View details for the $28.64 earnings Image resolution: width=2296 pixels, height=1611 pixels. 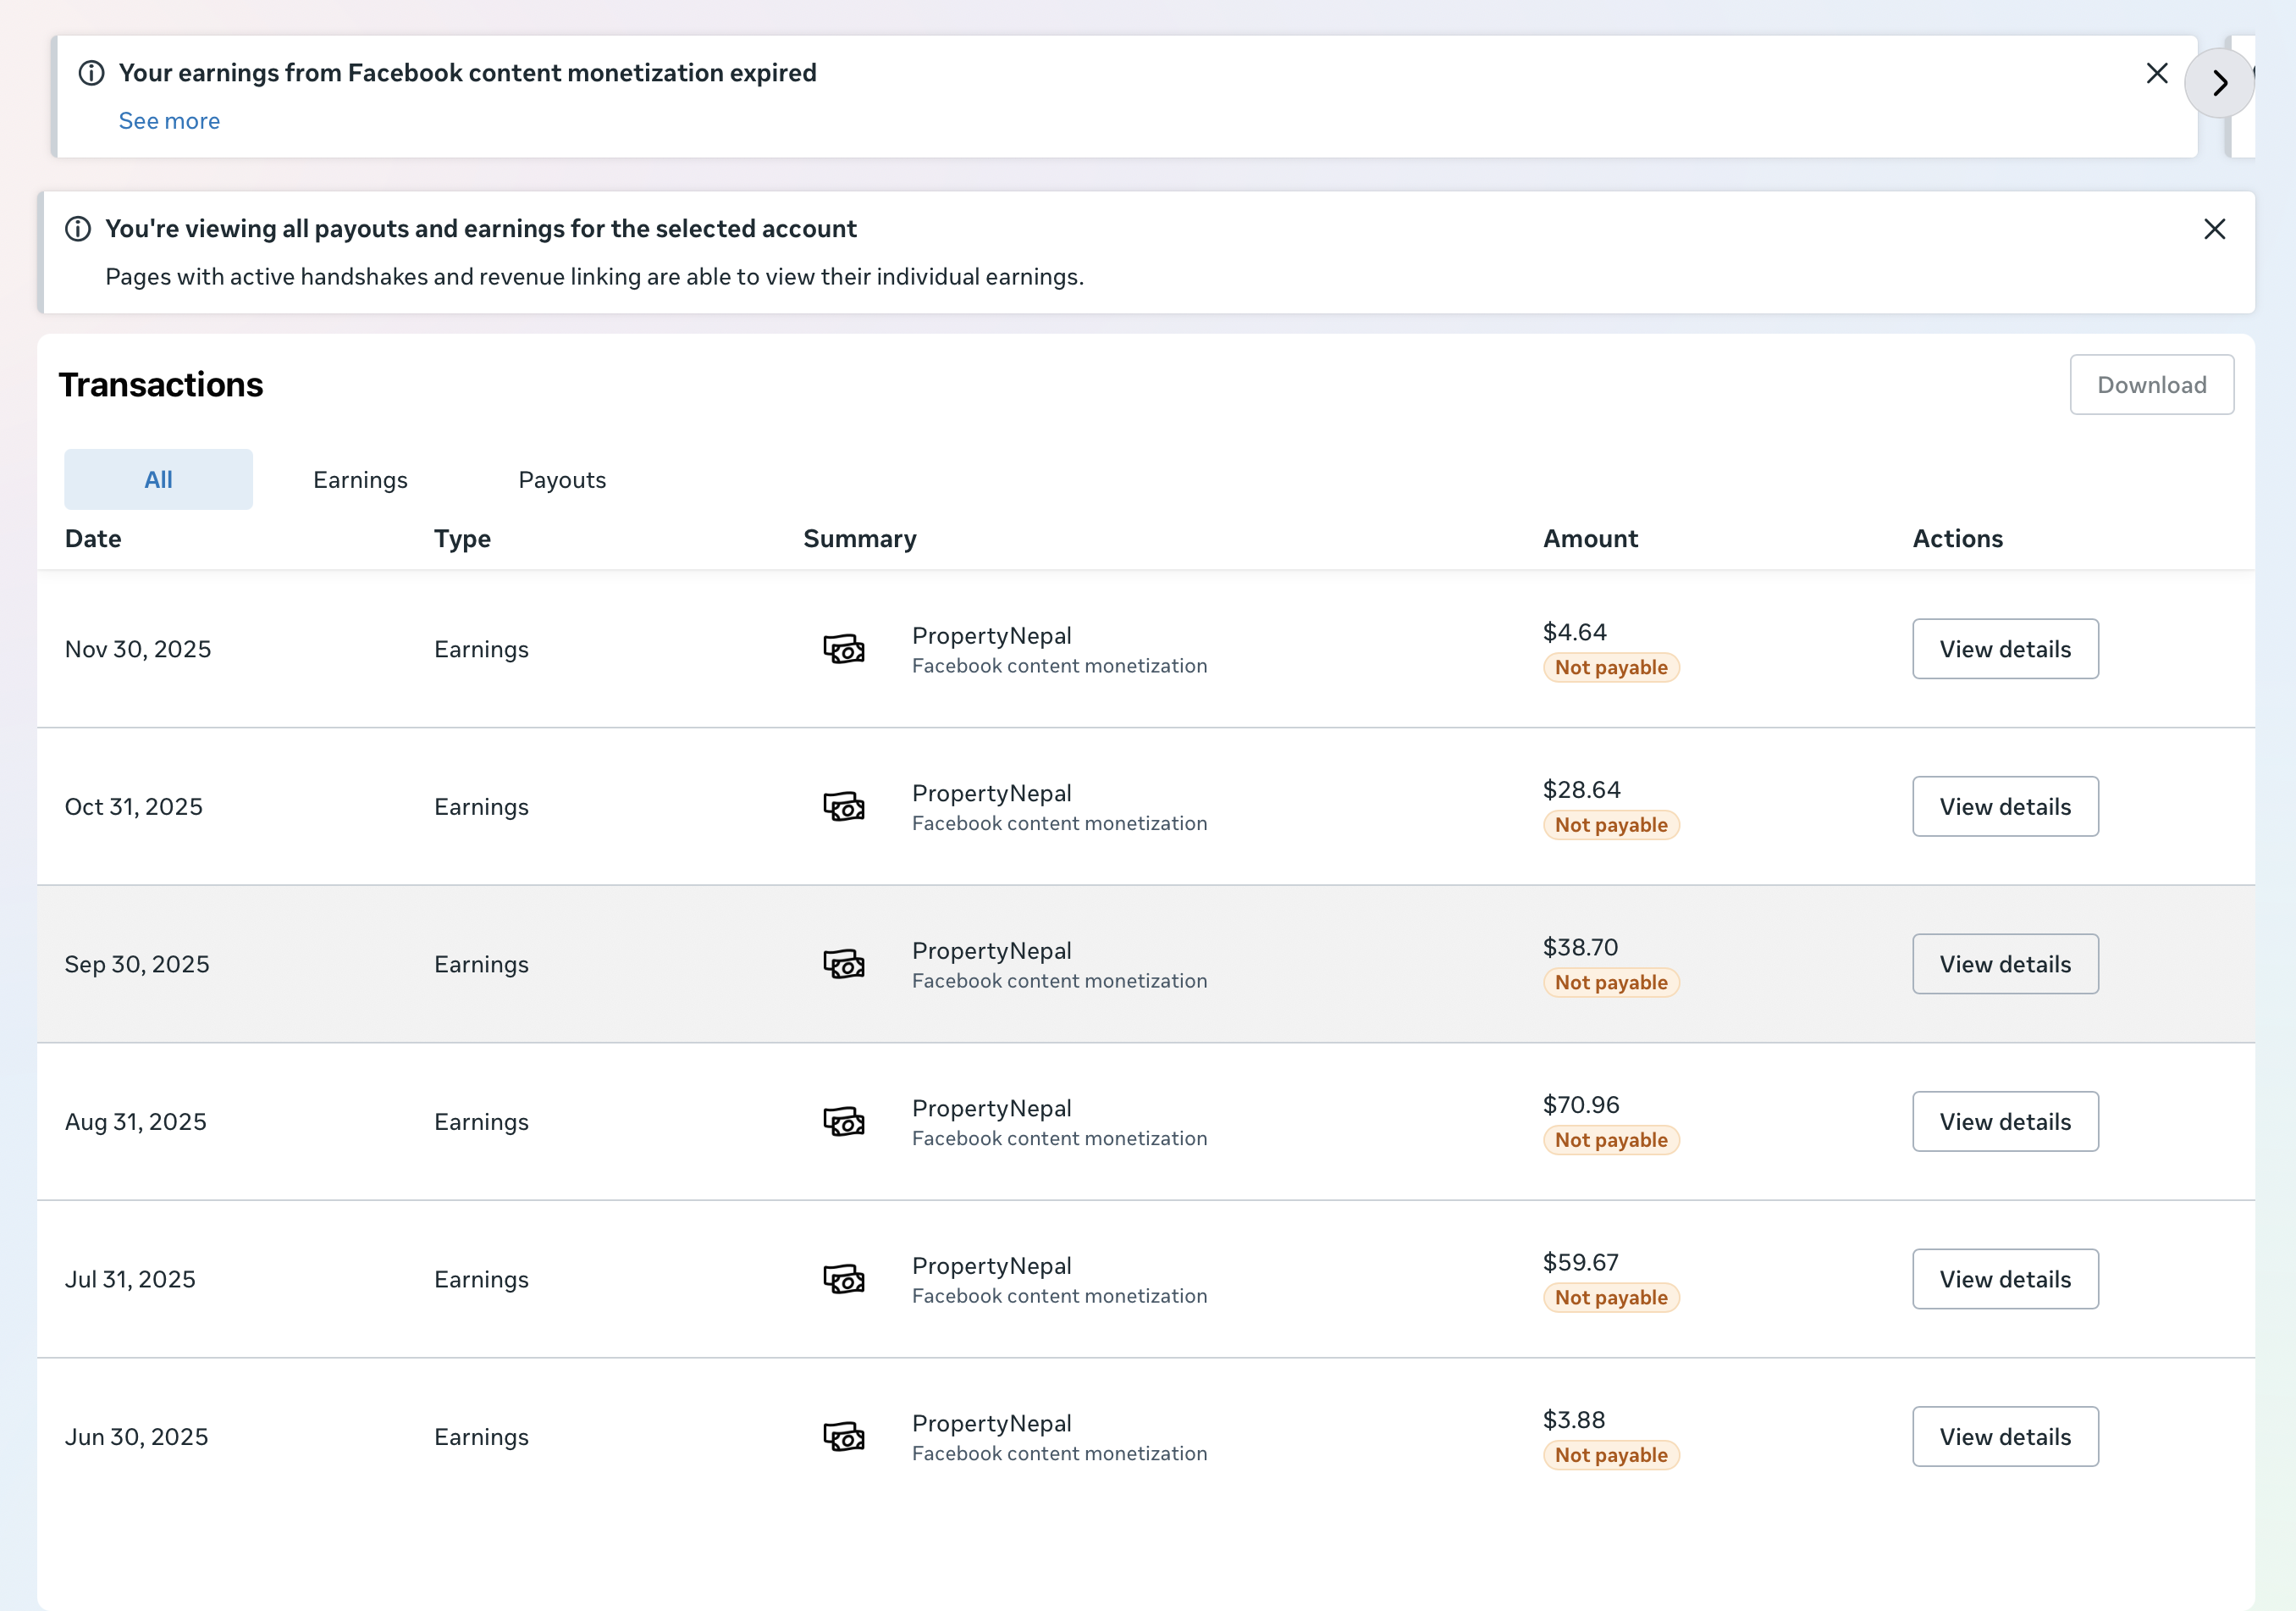pos(2005,806)
